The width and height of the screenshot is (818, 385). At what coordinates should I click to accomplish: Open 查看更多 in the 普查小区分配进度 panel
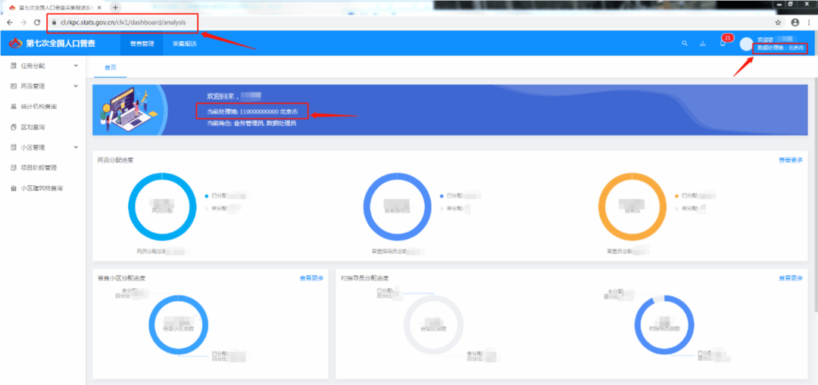[311, 278]
